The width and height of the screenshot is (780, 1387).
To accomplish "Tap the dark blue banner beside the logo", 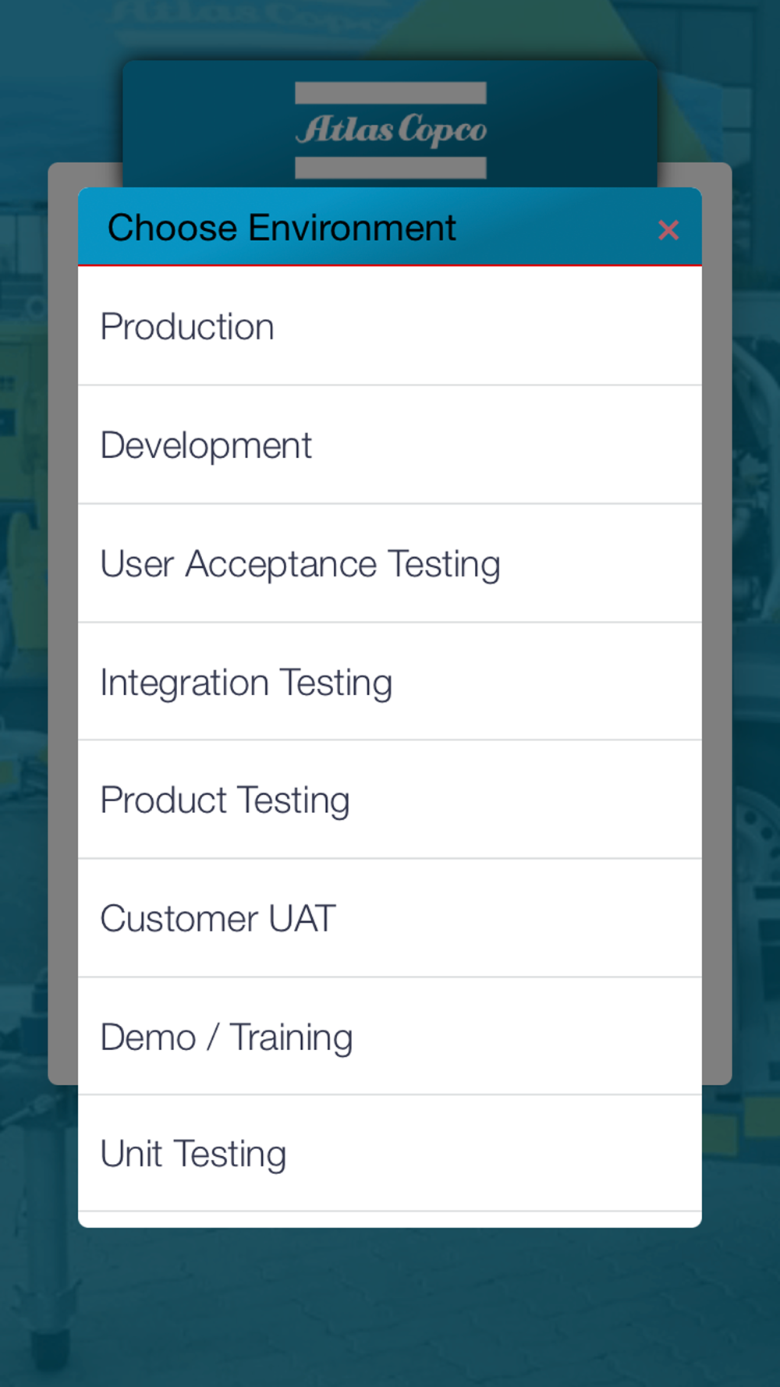I will tap(203, 125).
